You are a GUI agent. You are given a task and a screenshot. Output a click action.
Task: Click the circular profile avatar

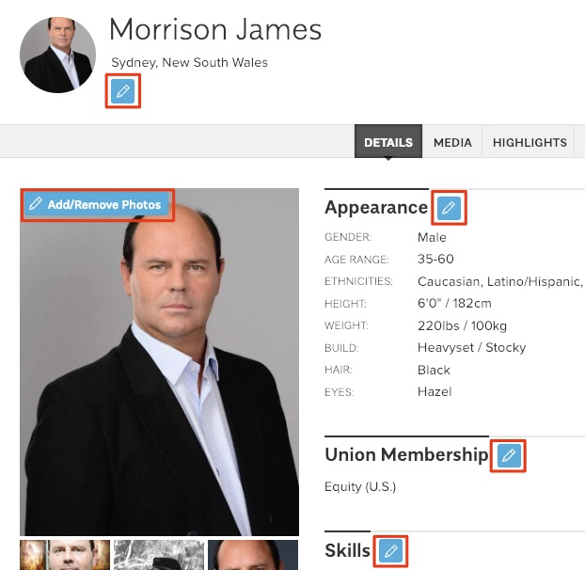pyautogui.click(x=57, y=55)
